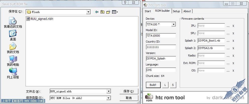Click the Splash 1 file field

coord(211,41)
